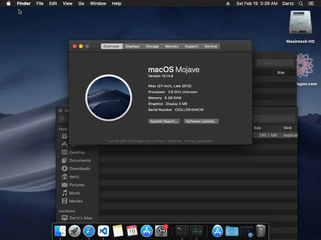321x240 pixels.
Task: Switch to the Displays tab
Action: click(133, 46)
